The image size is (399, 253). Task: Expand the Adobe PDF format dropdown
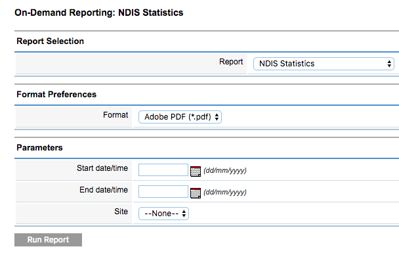pos(180,117)
